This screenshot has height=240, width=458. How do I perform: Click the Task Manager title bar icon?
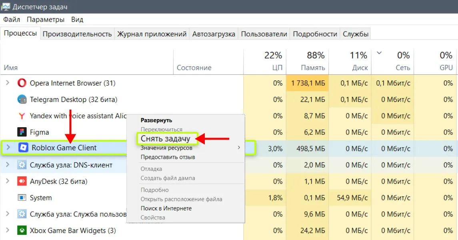(6, 6)
